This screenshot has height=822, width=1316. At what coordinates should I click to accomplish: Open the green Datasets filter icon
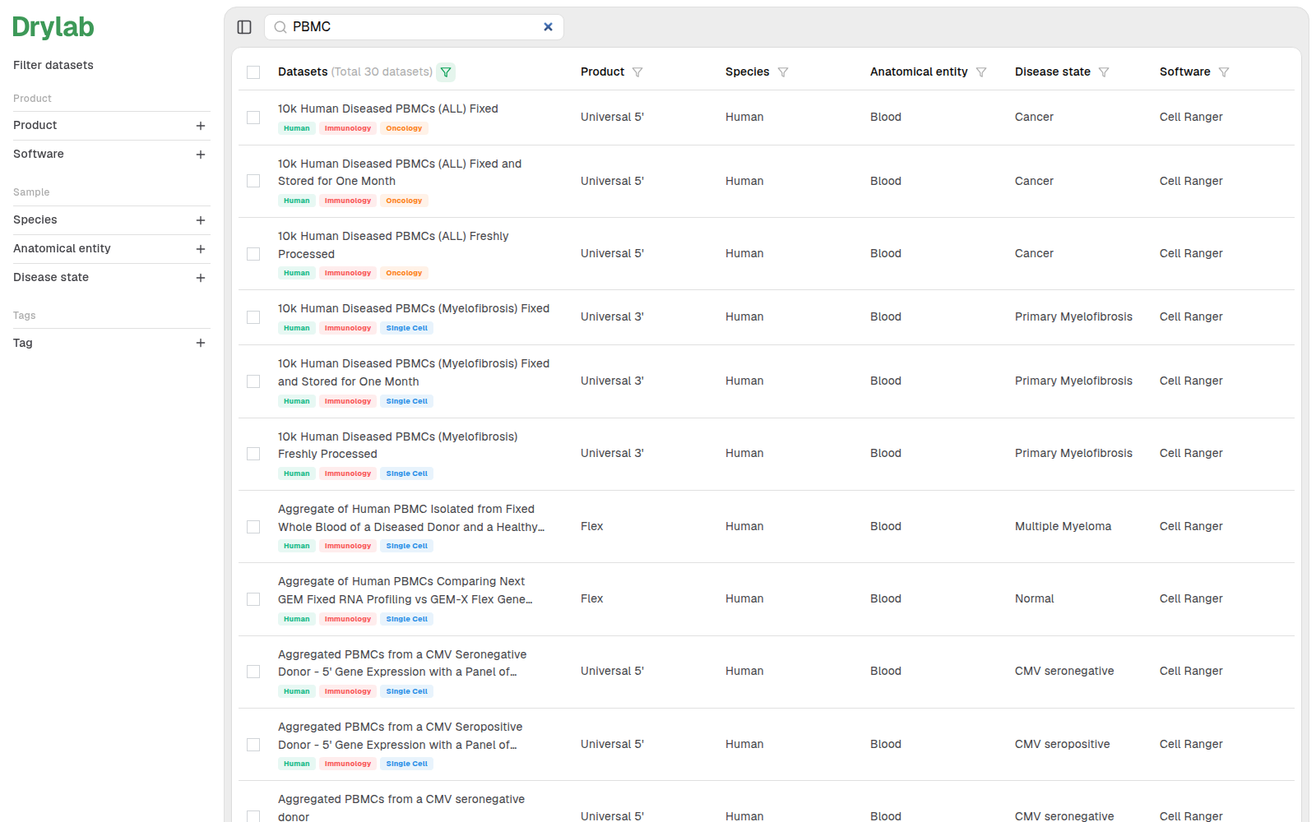tap(446, 72)
